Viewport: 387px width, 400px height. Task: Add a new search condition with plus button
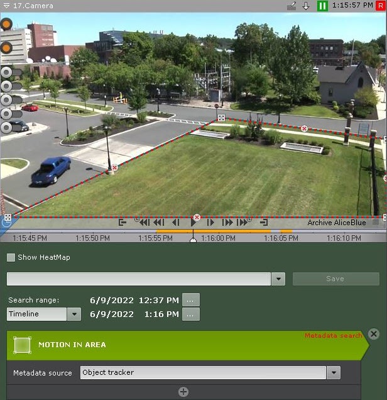coord(183,392)
